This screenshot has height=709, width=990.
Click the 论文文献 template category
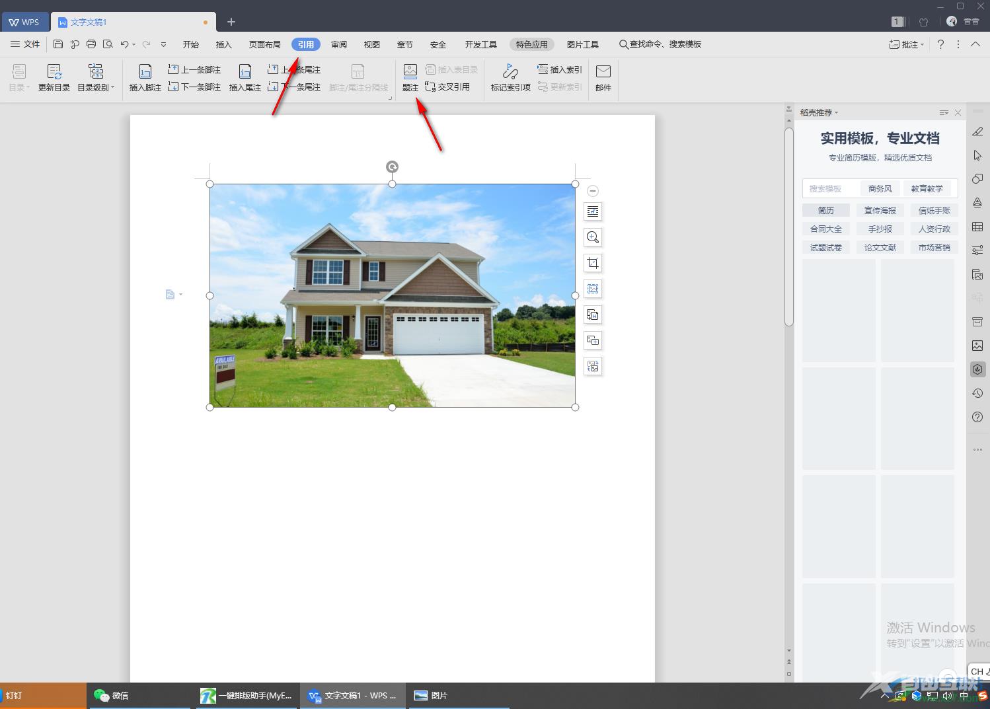[x=880, y=247]
